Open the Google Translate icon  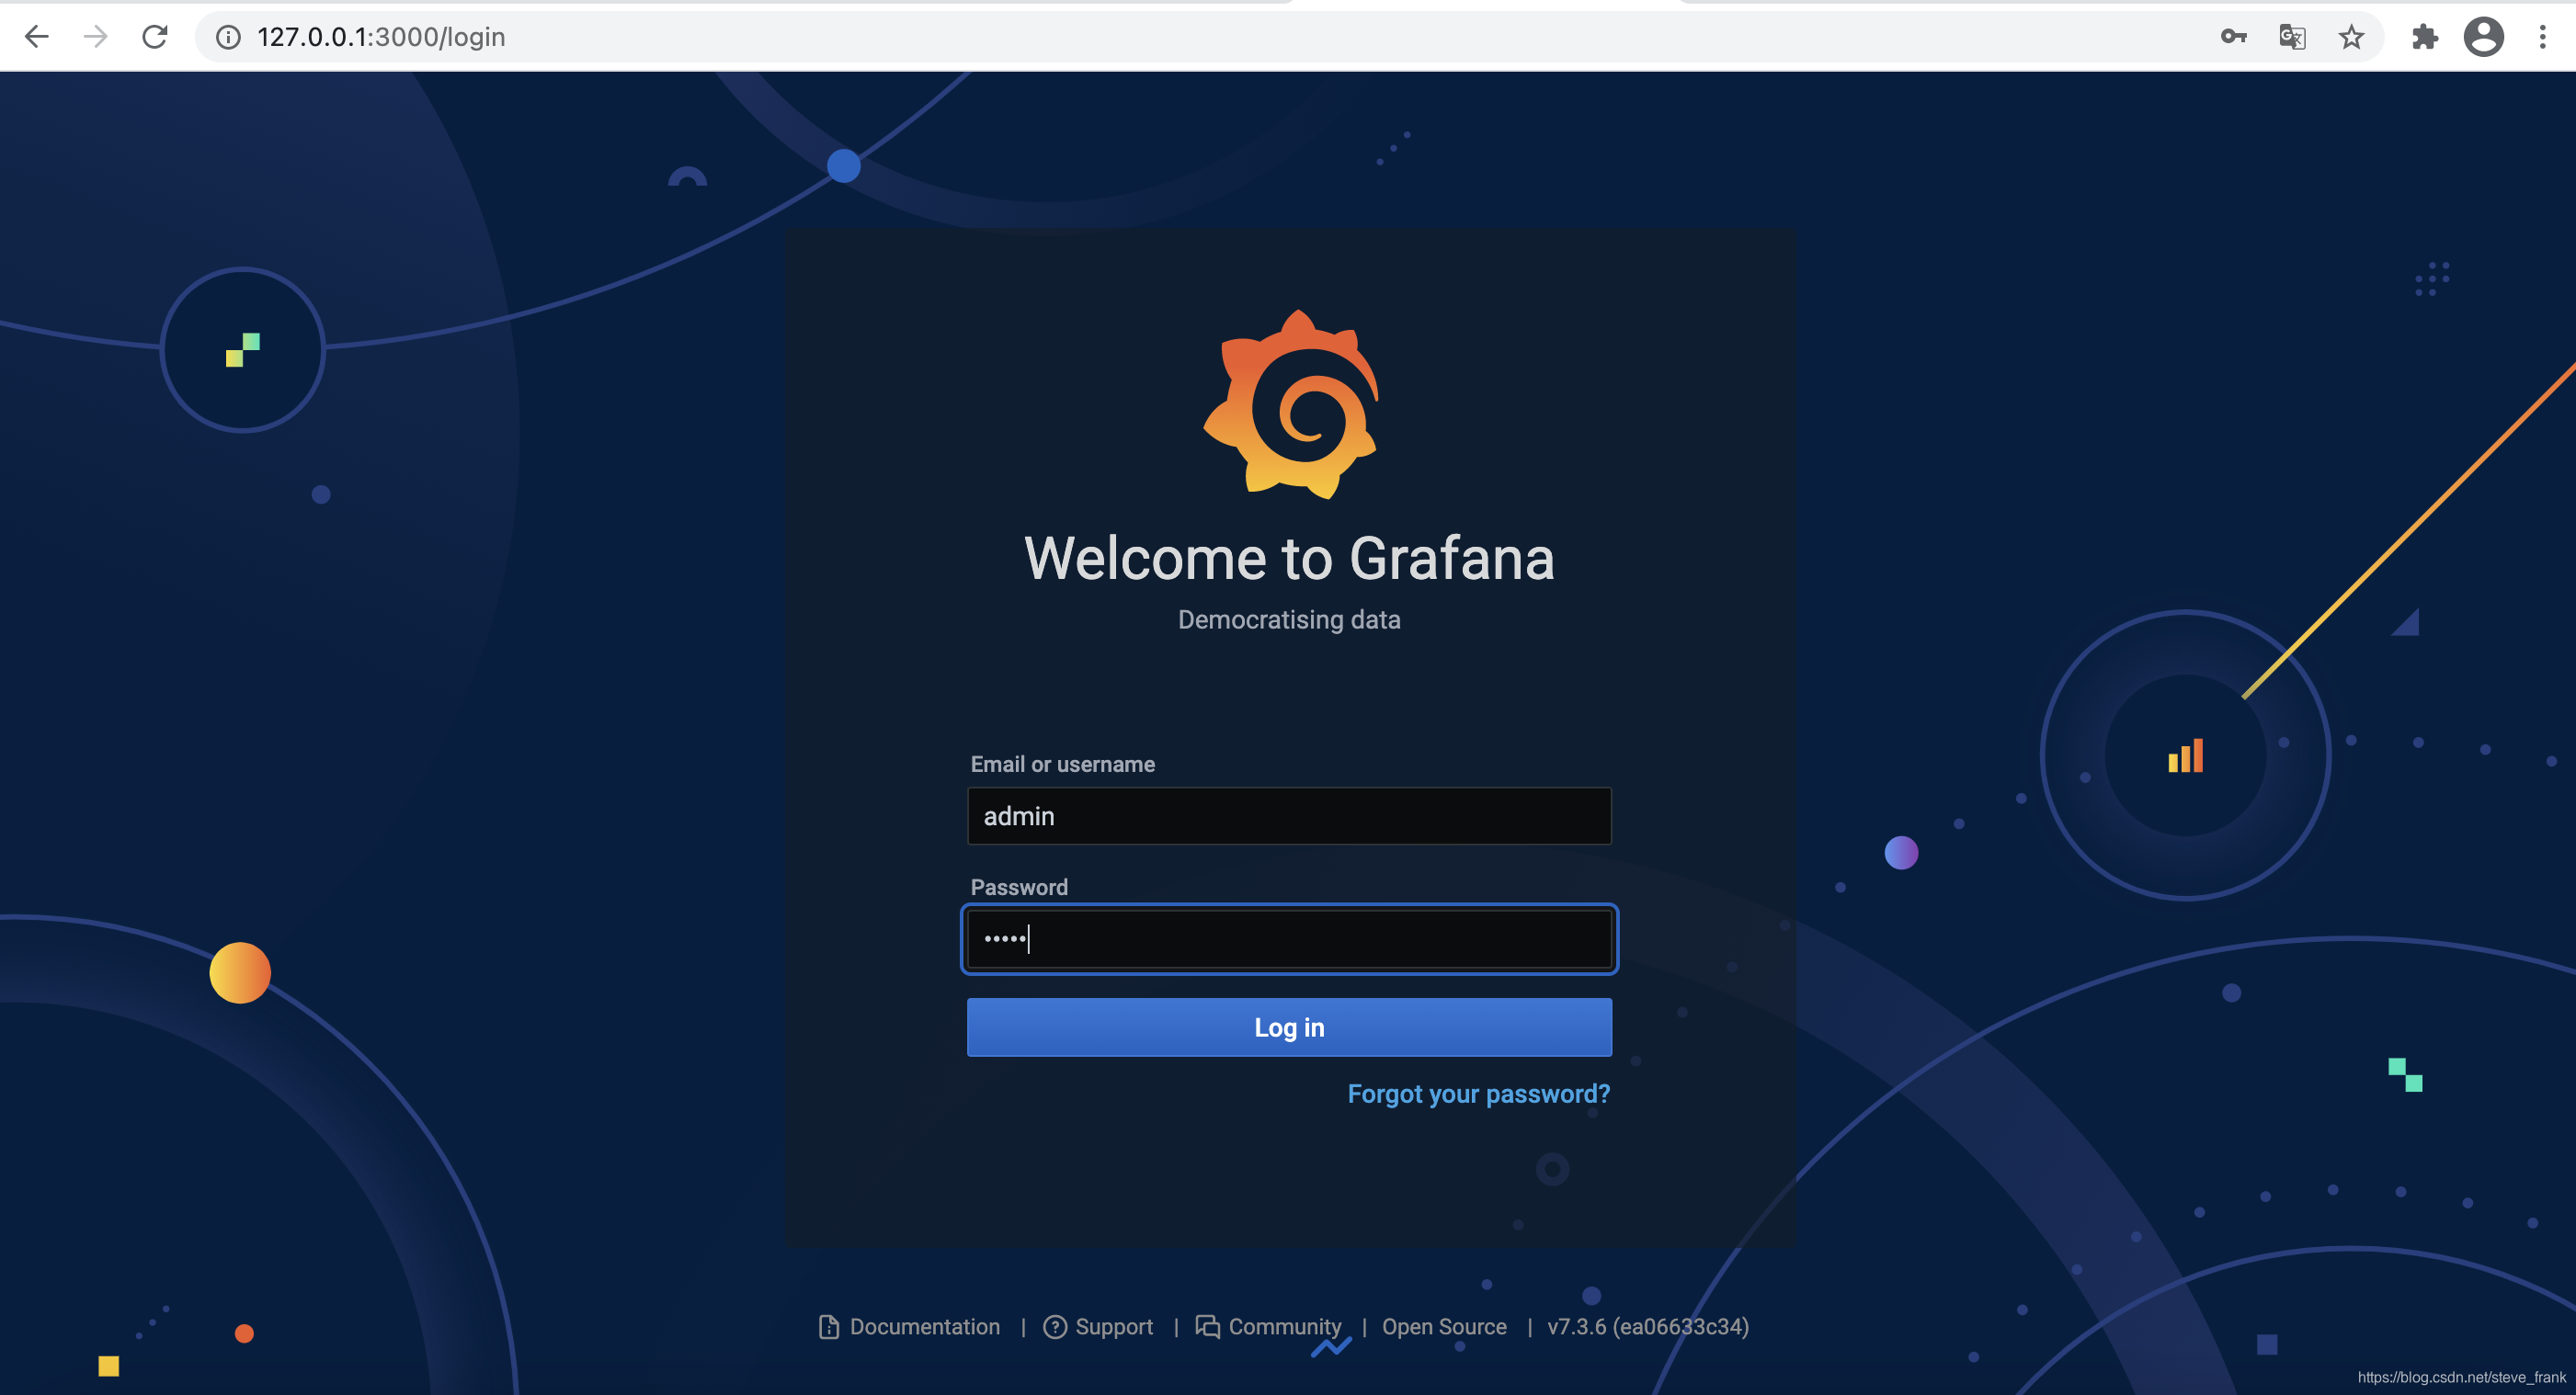2291,37
